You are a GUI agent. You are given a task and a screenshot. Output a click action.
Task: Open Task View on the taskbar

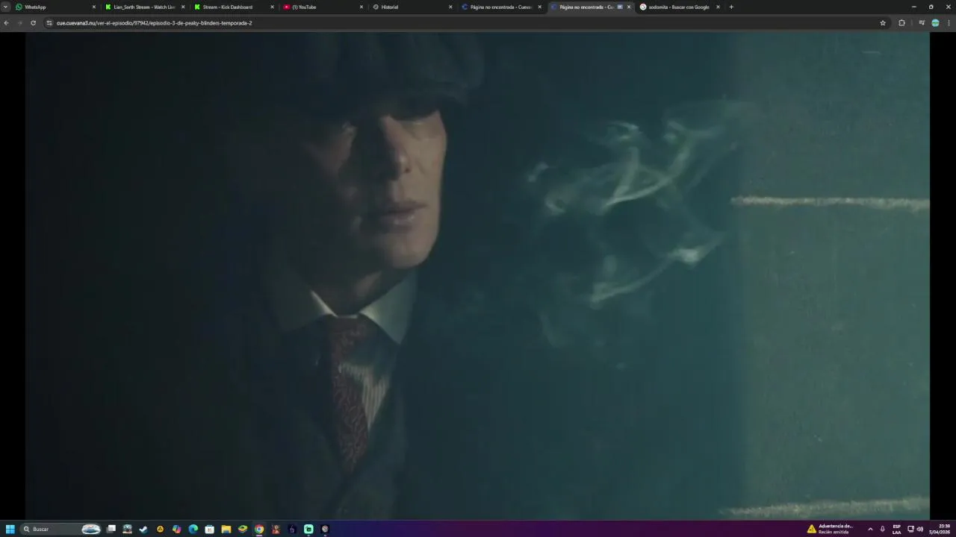pos(111,529)
